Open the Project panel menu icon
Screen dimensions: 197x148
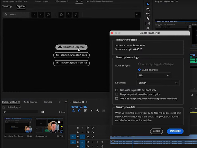[19, 102]
